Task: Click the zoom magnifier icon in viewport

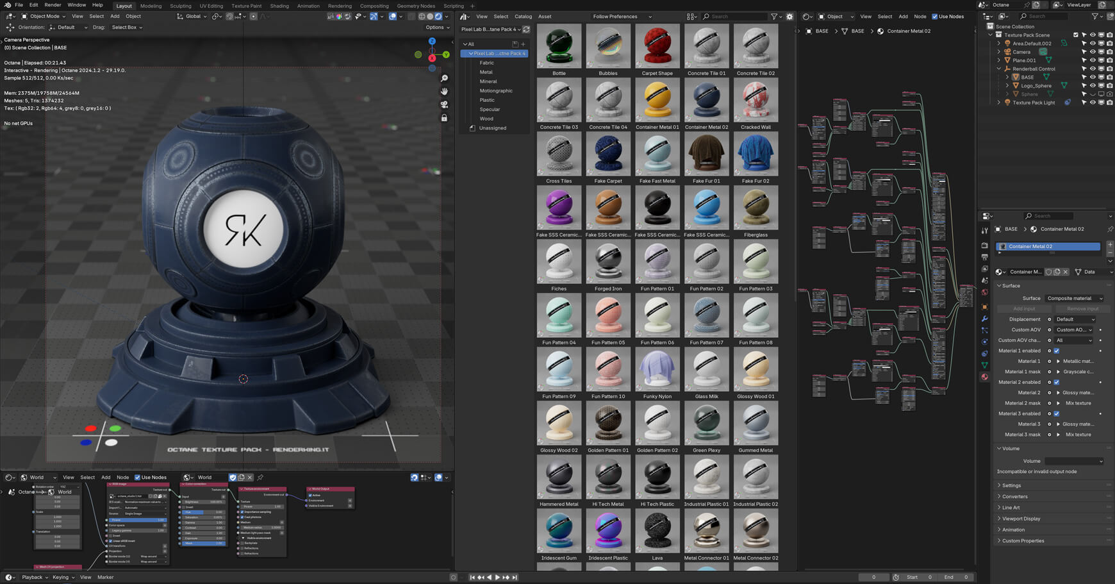Action: point(444,78)
